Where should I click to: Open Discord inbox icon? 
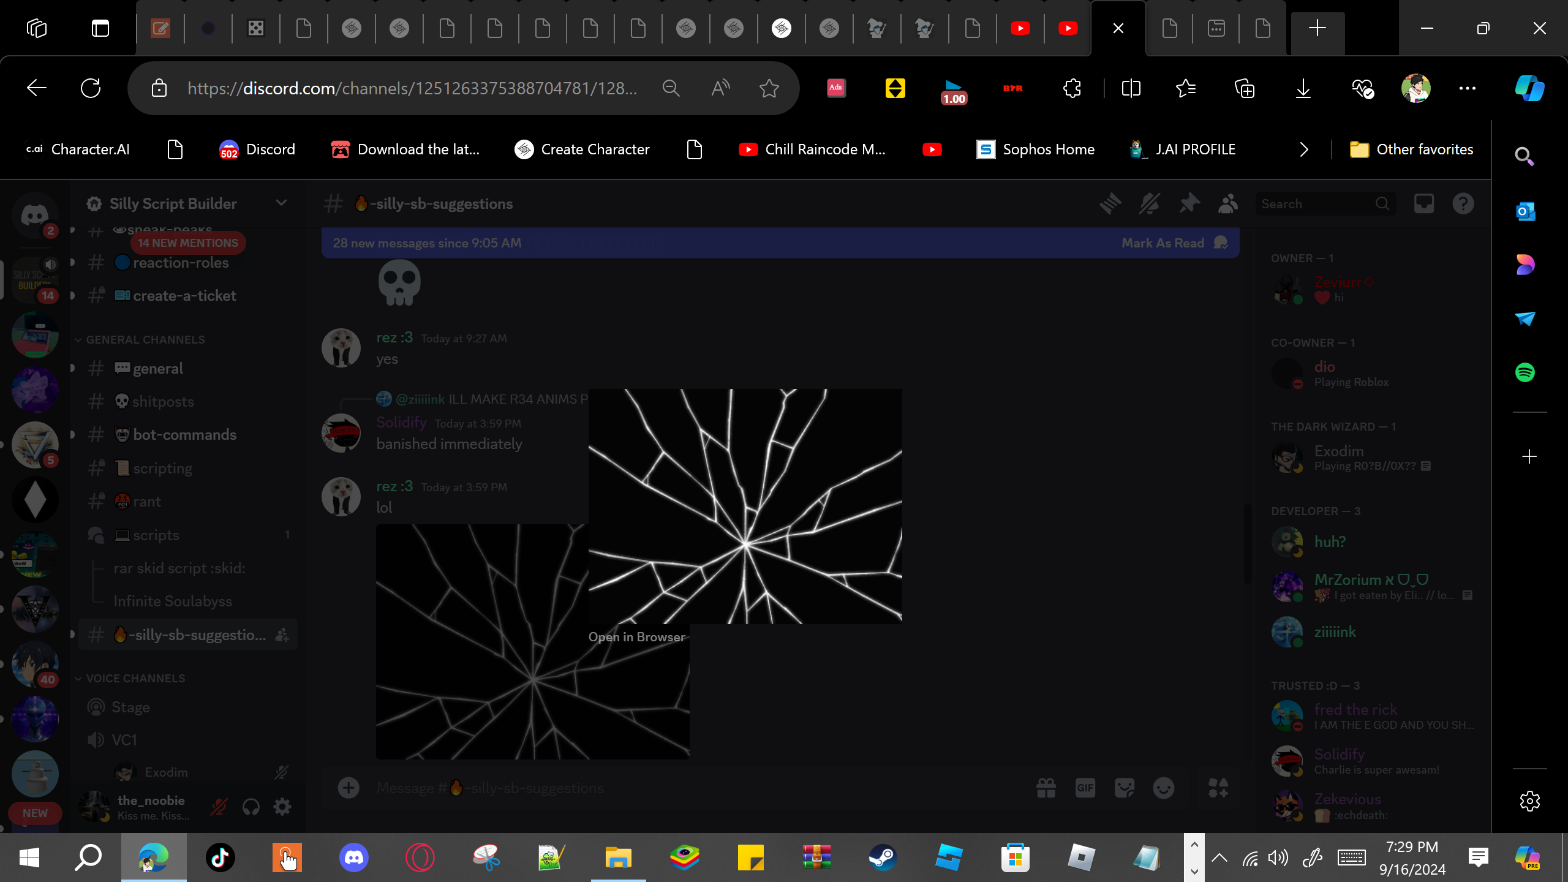coord(1424,204)
